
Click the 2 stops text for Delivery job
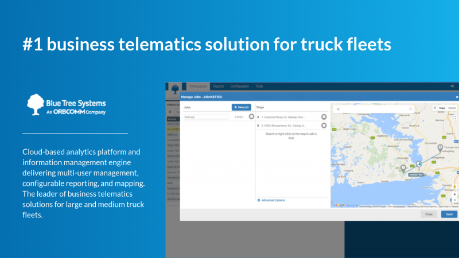(x=239, y=117)
